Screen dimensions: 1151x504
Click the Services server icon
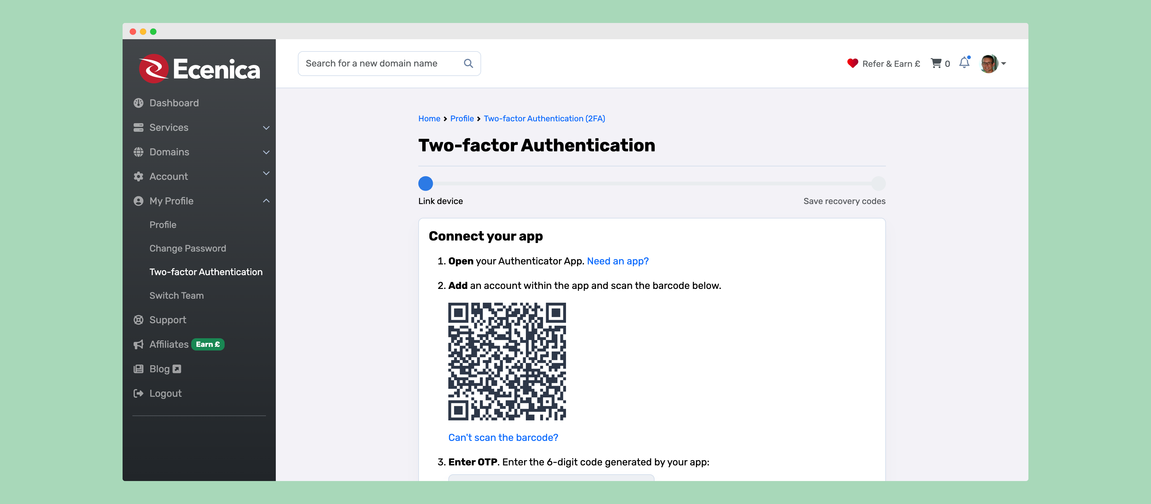pos(139,127)
